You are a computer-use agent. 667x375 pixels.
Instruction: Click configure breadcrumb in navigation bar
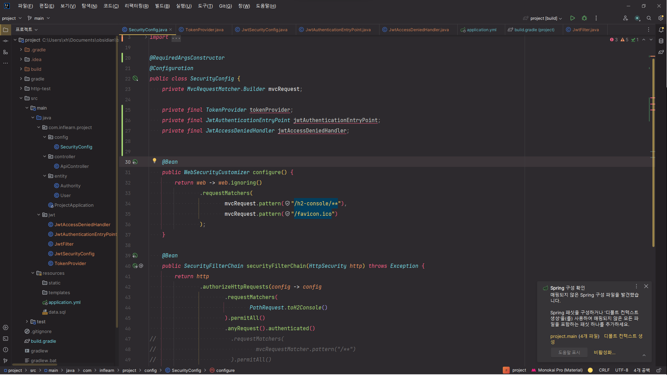click(x=222, y=370)
